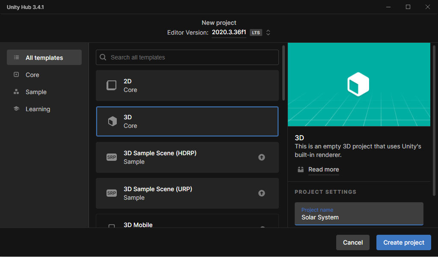
Task: Open the Editor Version selector arrows
Action: click(268, 32)
